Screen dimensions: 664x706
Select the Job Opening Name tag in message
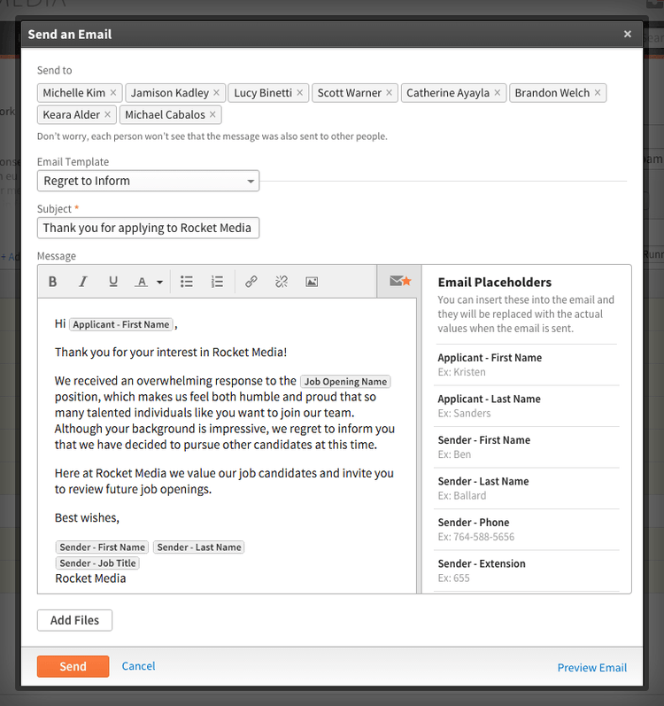(345, 382)
